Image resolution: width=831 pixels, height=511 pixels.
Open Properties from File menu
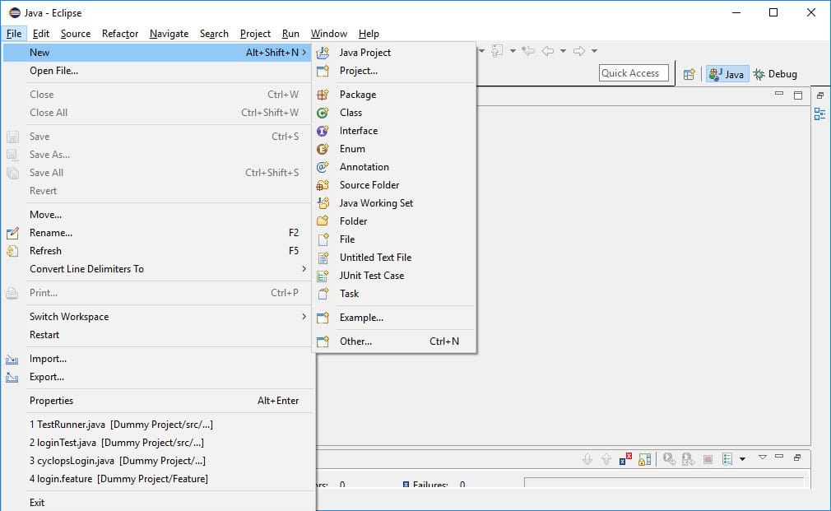click(157, 401)
